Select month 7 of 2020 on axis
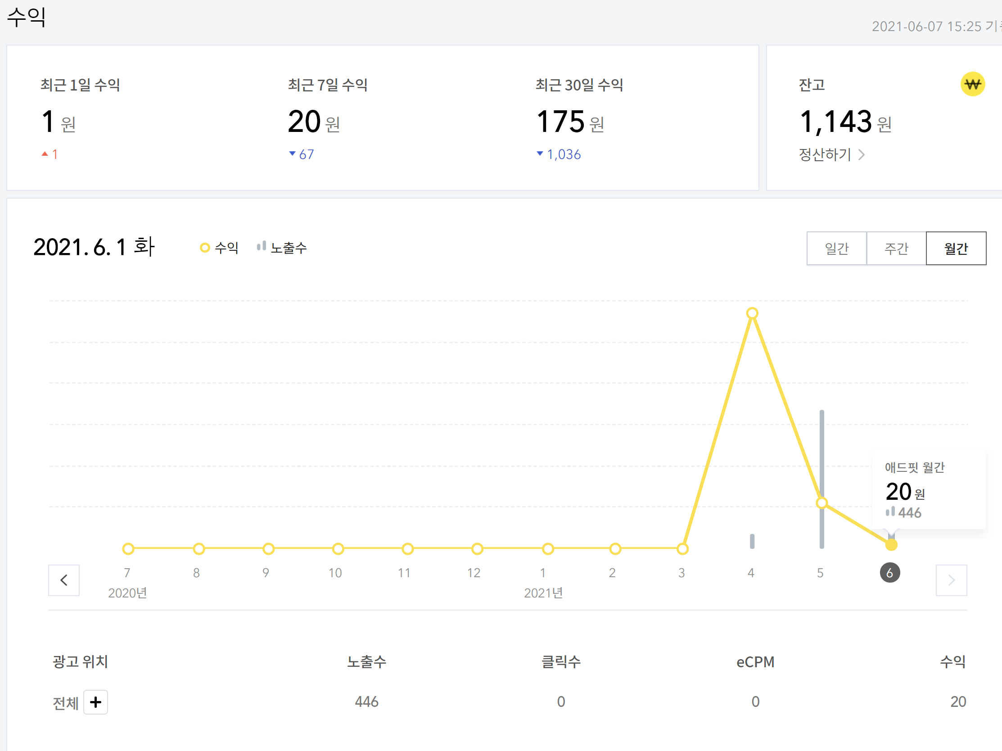Screen dimensions: 1002x751 127,573
